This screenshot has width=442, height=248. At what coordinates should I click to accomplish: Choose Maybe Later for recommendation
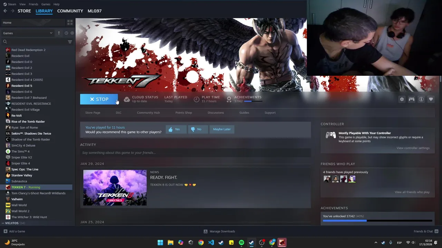click(222, 129)
